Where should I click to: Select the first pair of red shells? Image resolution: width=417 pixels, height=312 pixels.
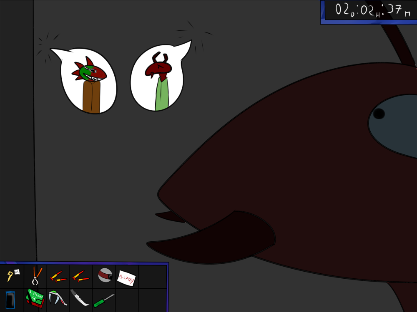[58, 276]
